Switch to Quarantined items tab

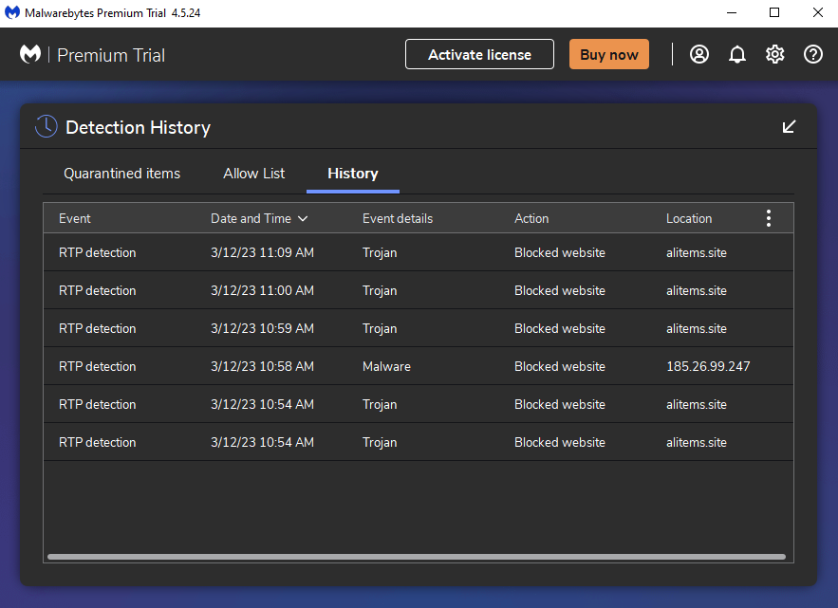(x=121, y=174)
